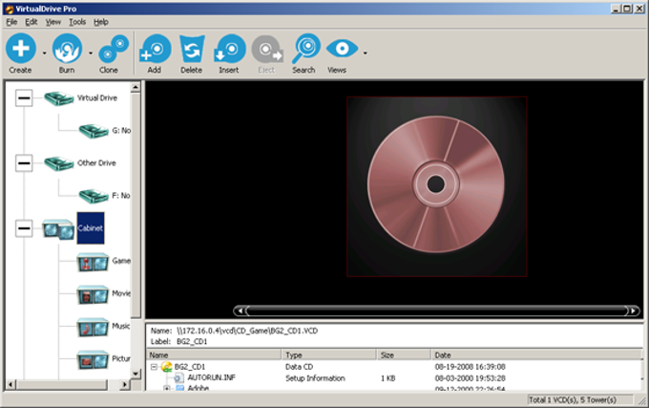Screen dimensions: 649x408
Task: Select the Other Drive icon in tree
Action: click(59, 163)
